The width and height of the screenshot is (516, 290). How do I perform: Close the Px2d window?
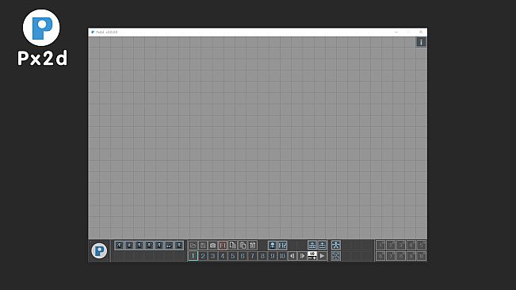[421, 32]
